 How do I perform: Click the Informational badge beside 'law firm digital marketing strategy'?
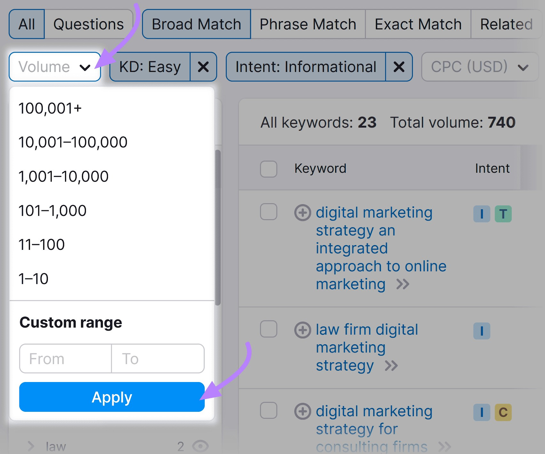click(x=481, y=331)
